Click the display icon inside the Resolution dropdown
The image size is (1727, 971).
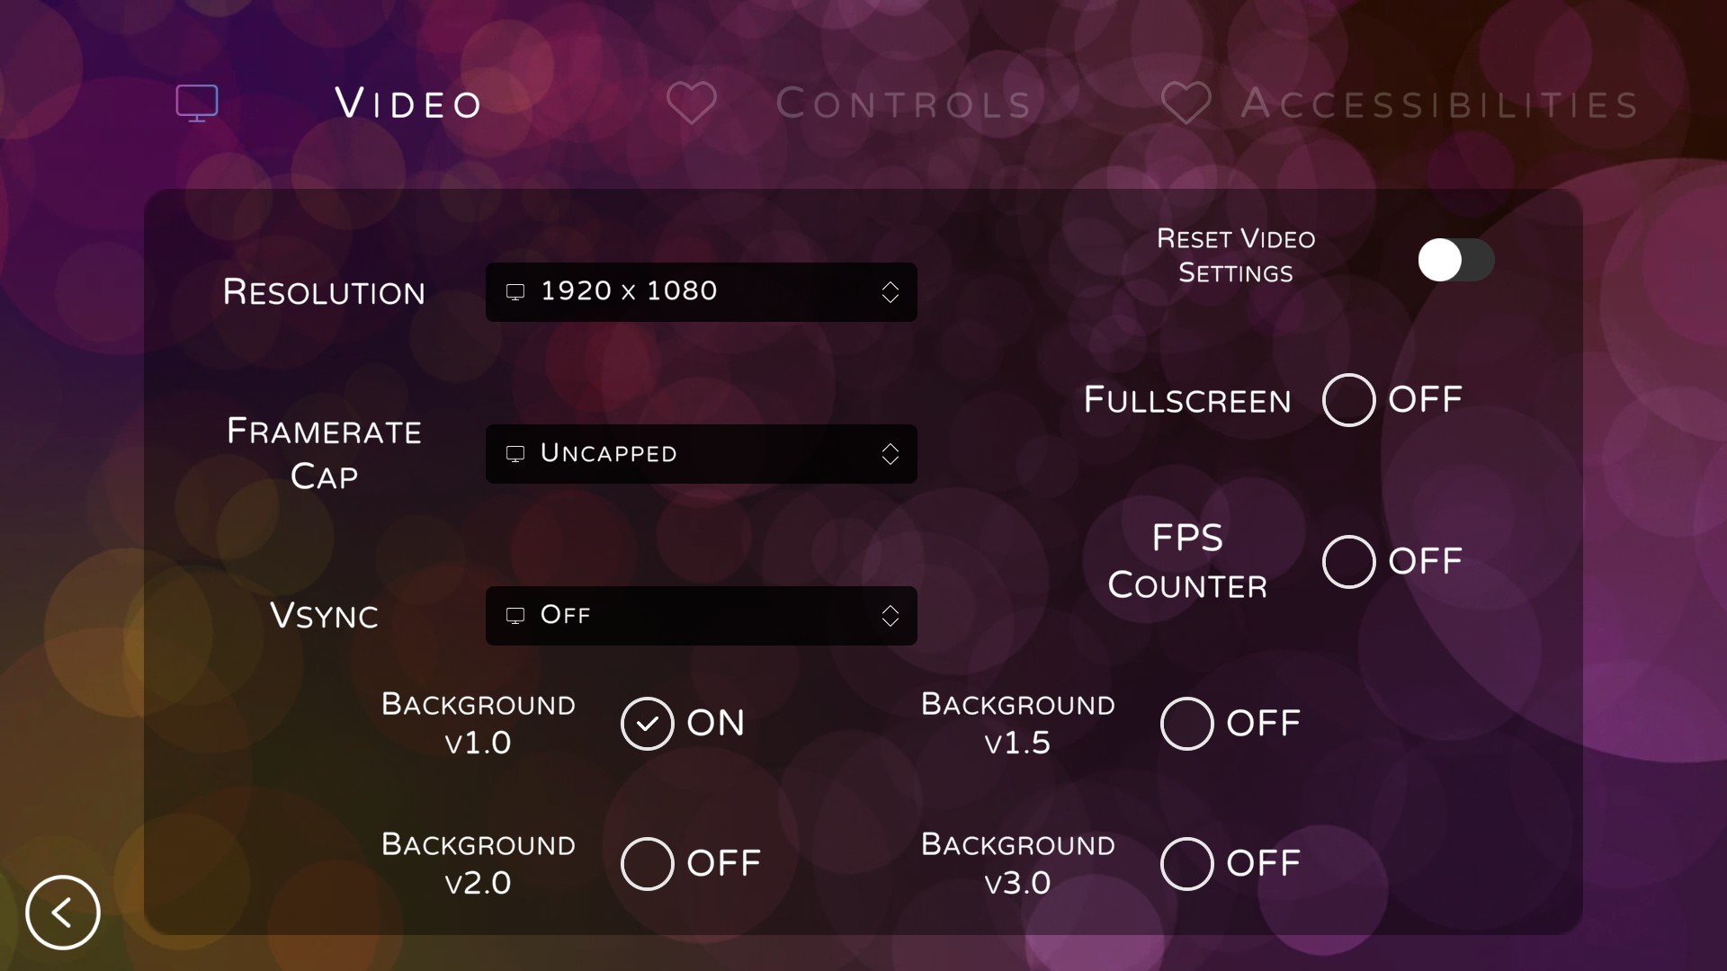pyautogui.click(x=515, y=292)
